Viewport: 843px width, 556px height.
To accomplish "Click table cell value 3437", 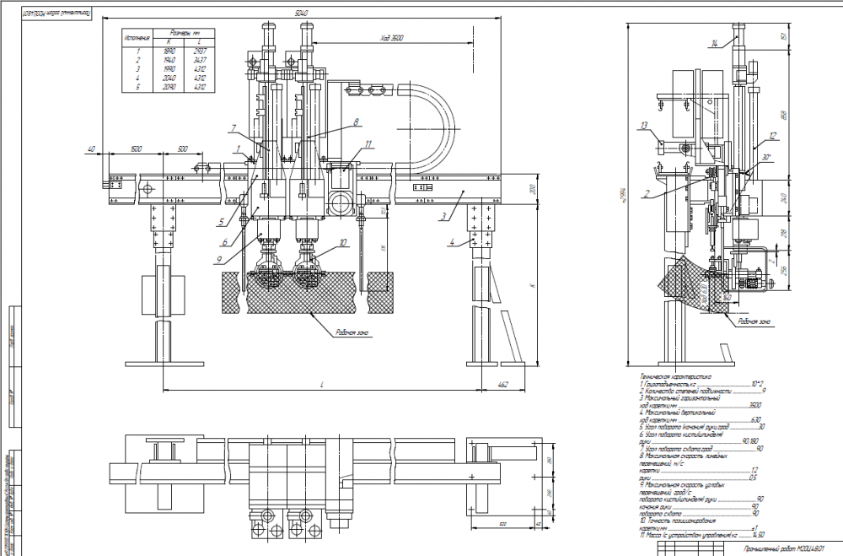I will pos(200,60).
